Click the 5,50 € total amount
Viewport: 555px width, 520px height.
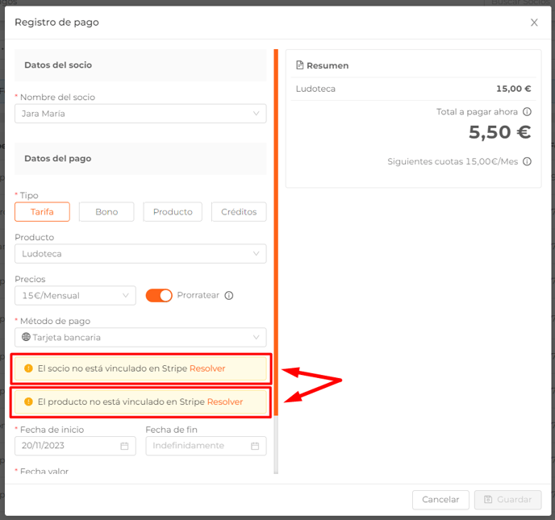pyautogui.click(x=500, y=132)
